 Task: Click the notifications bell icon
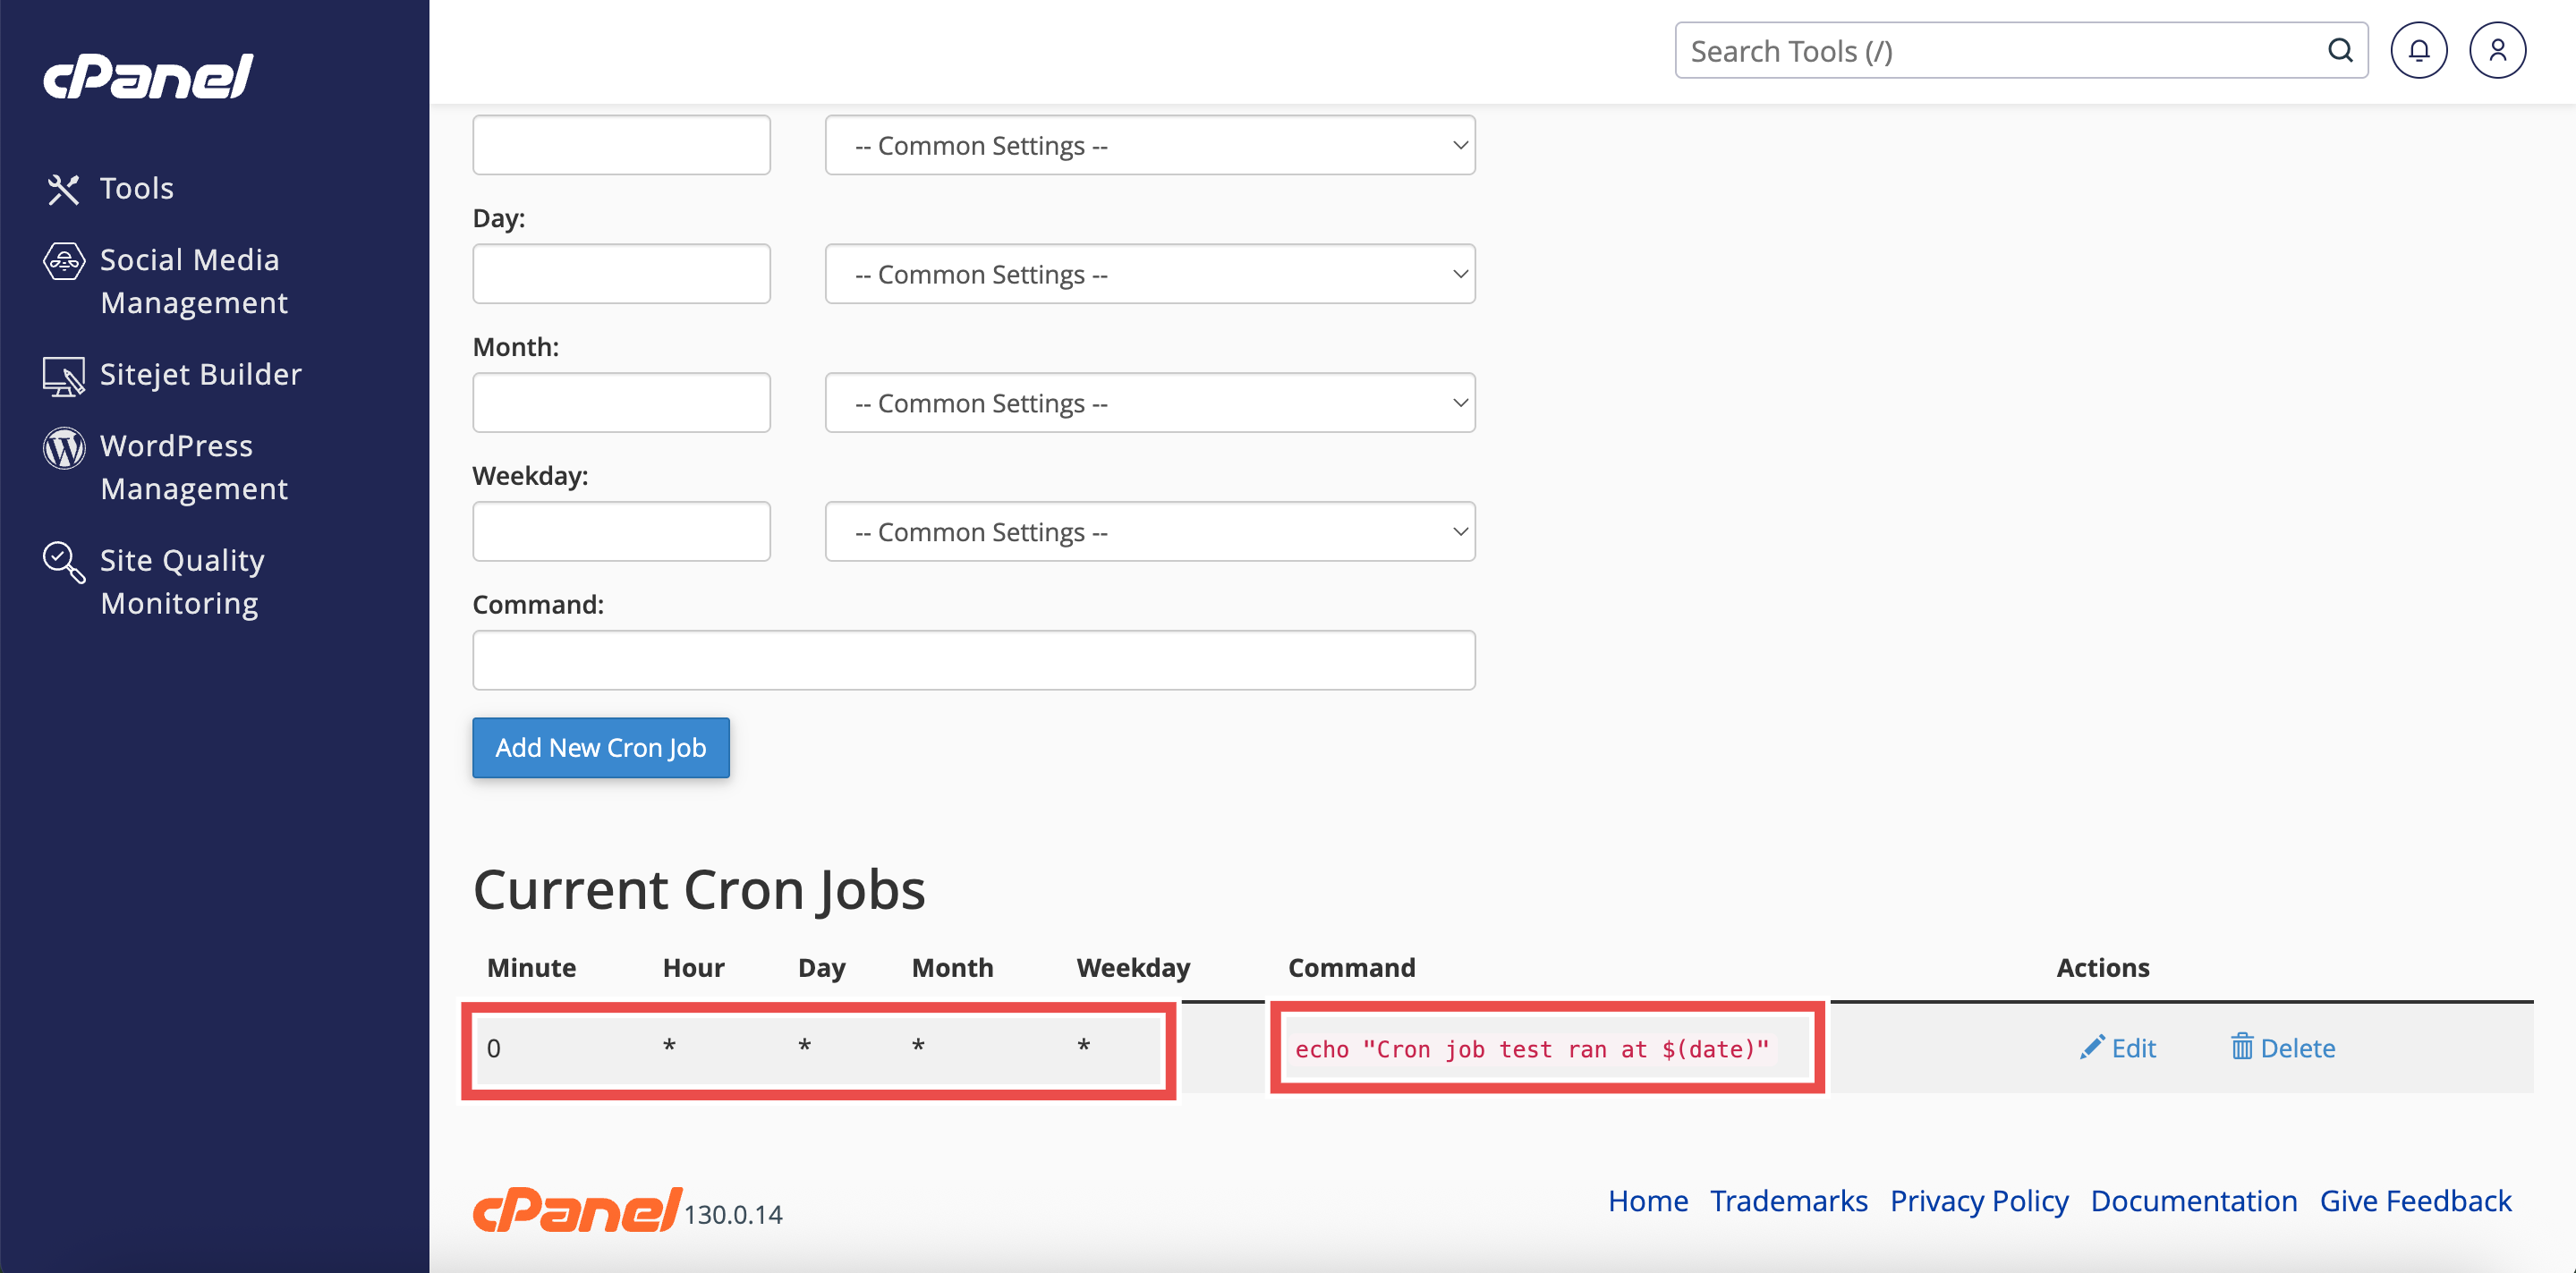click(2418, 50)
